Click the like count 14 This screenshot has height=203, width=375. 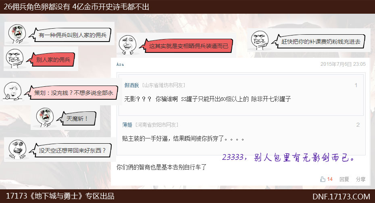click(330, 179)
